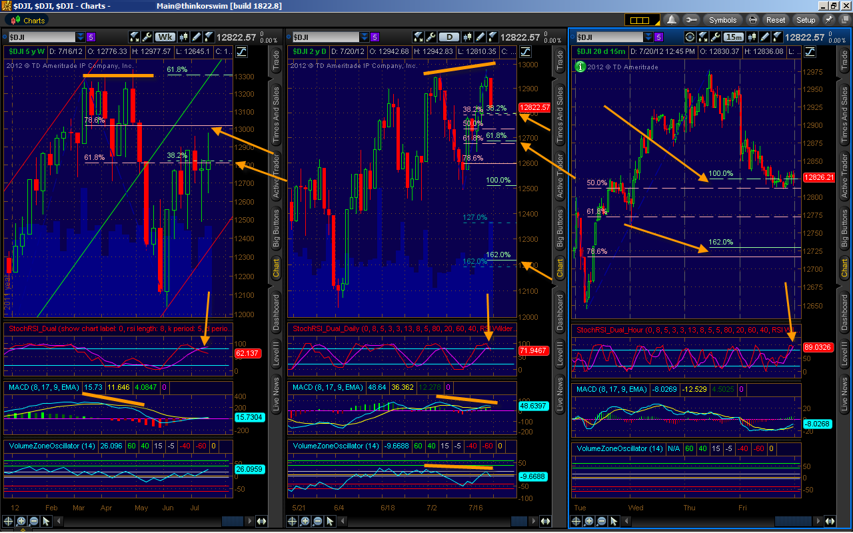Open chart style candles icon on 15m chart

[x=752, y=37]
